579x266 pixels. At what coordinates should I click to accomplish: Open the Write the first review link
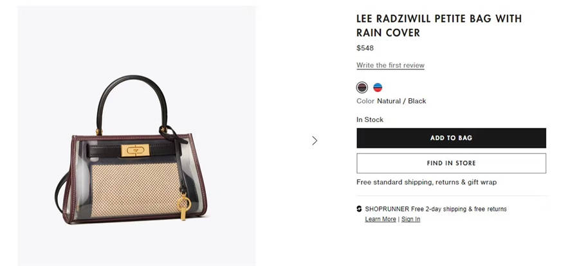pos(391,66)
